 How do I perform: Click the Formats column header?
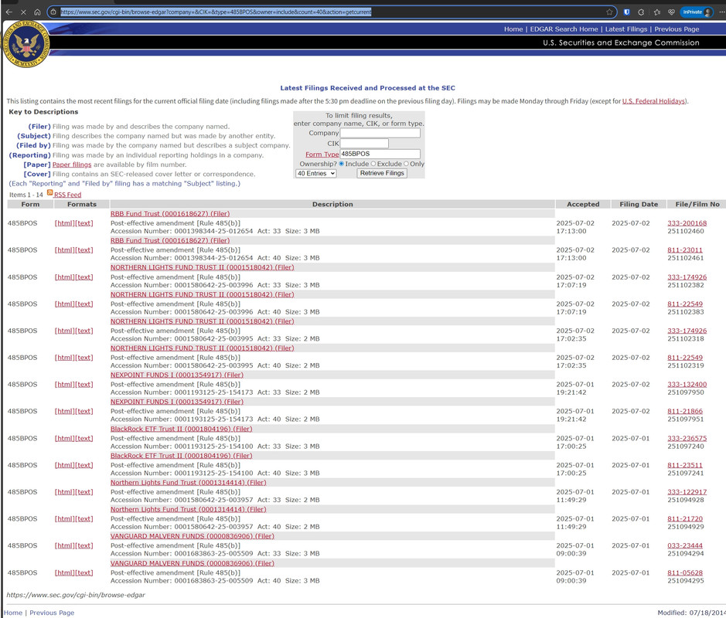(x=82, y=204)
